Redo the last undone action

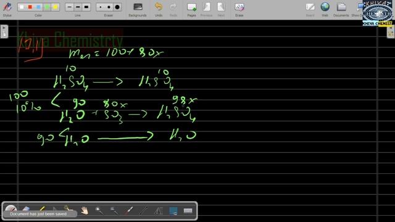173,9
